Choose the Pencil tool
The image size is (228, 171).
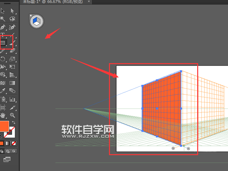(x=3, y=51)
